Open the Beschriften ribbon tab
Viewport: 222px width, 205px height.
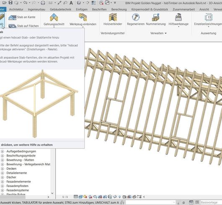coord(99,9)
